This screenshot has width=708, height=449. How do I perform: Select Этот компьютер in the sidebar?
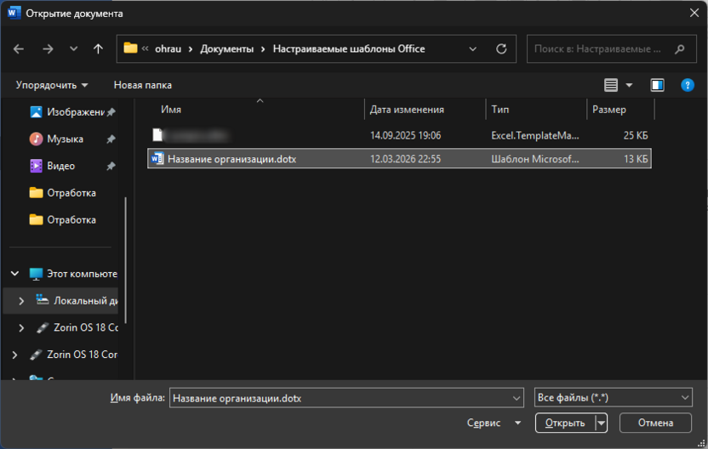82,274
